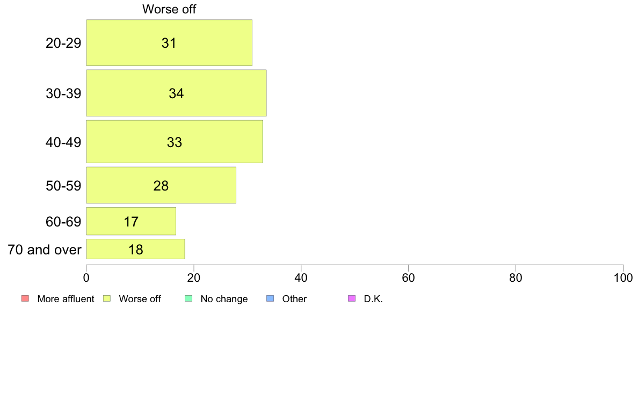The width and height of the screenshot is (638, 395).
Task: Click the D.K. magenta legend swatch
Action: tap(352, 298)
